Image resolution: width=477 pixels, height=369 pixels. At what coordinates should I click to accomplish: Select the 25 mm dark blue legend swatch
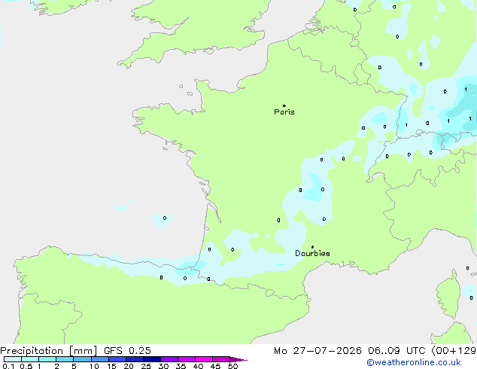(152, 359)
